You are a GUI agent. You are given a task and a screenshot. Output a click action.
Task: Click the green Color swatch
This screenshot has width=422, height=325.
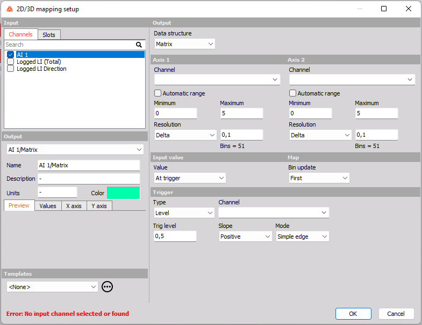(x=123, y=193)
